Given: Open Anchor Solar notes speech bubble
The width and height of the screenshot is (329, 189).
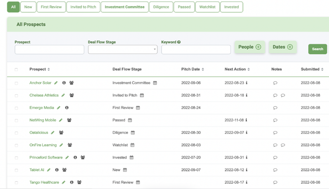Looking at the screenshot, I should (275, 83).
